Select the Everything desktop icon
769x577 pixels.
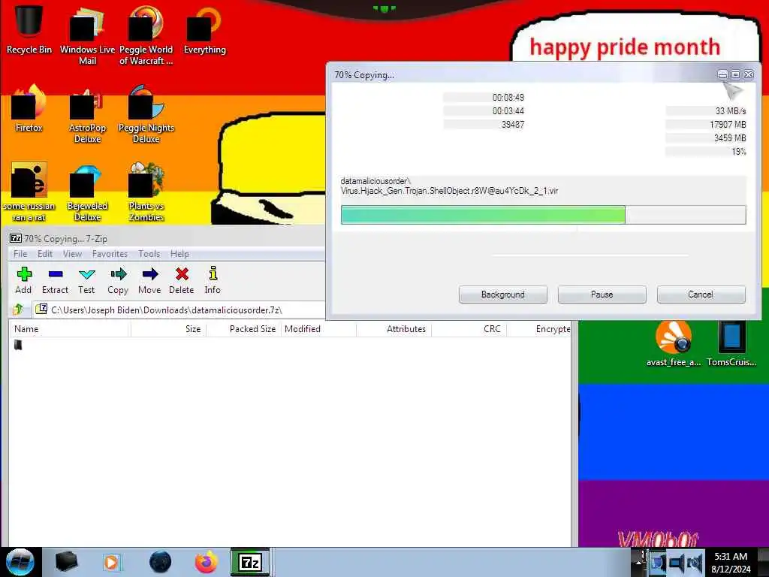coord(204,29)
